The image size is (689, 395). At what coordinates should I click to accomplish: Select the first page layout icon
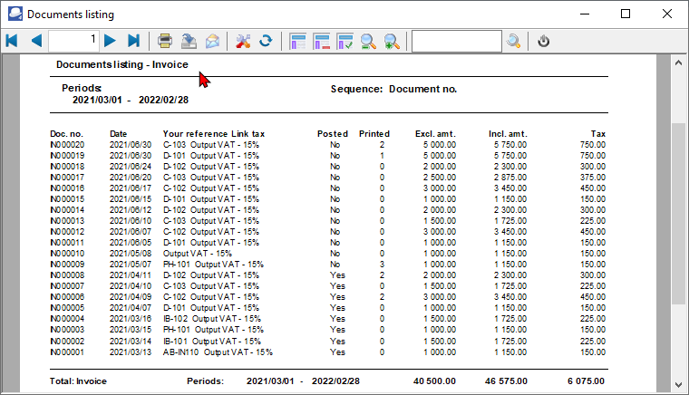298,42
